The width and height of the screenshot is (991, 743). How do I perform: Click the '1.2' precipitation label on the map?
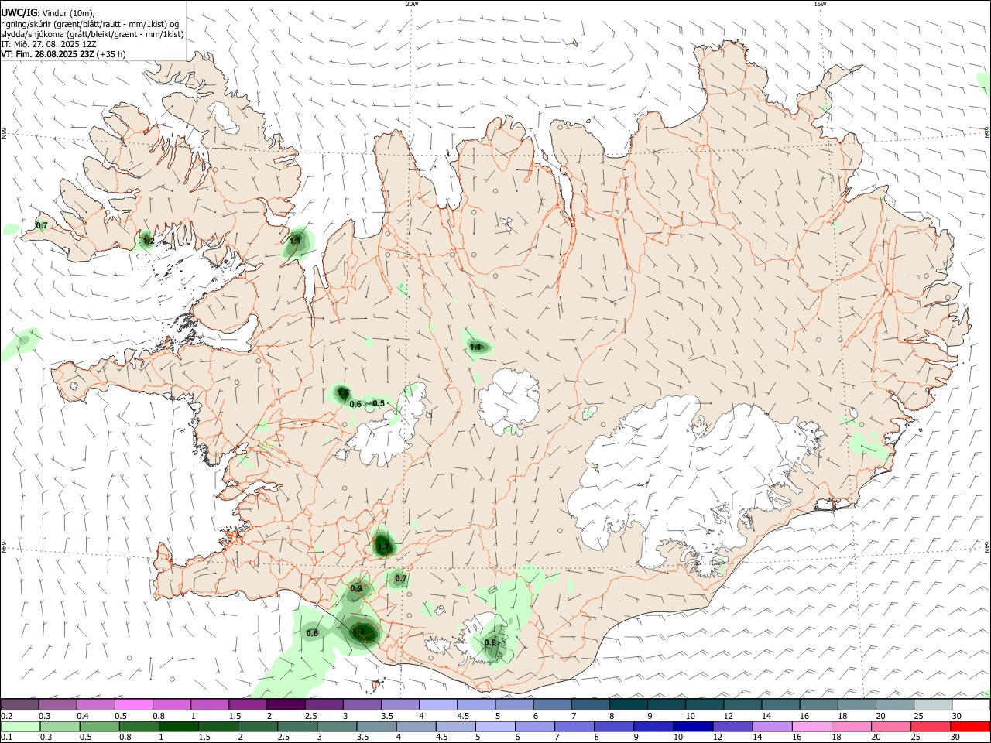147,242
